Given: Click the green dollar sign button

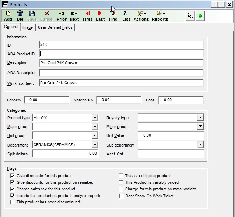Looking at the screenshot, I should tap(200, 16).
